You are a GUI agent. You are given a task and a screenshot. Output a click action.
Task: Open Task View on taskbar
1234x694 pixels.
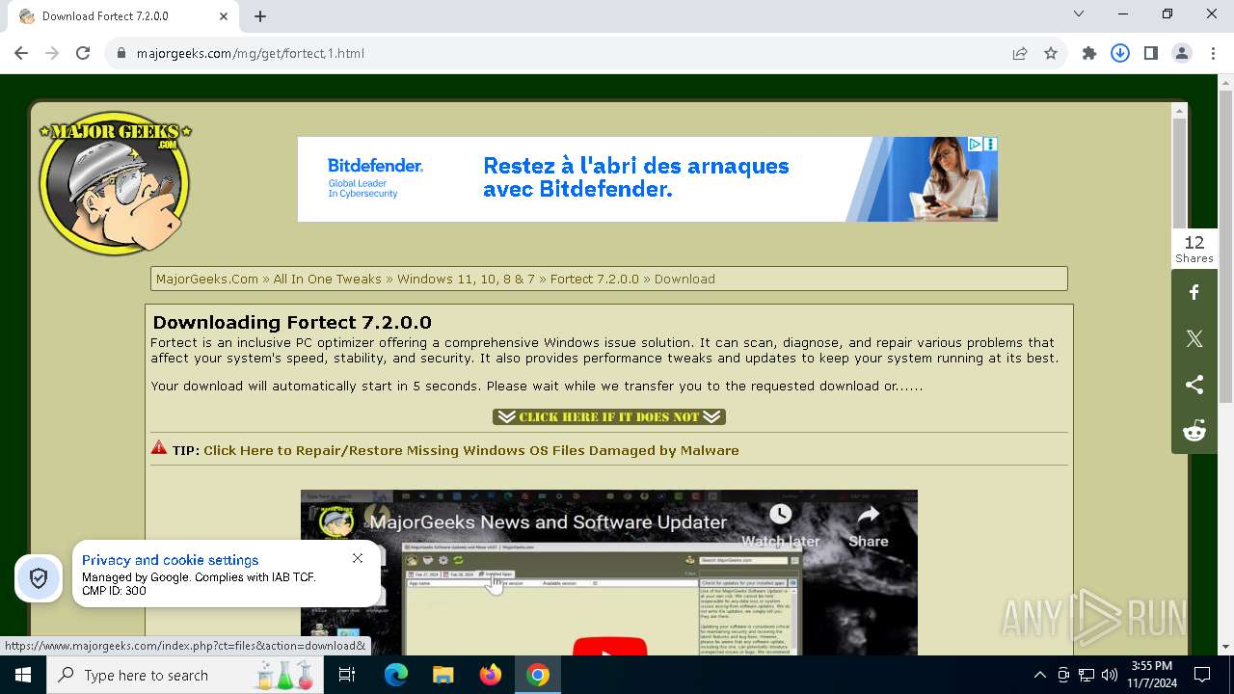347,675
